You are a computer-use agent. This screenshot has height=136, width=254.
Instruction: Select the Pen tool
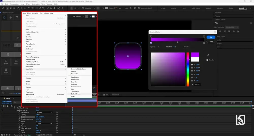(x=40, y=8)
